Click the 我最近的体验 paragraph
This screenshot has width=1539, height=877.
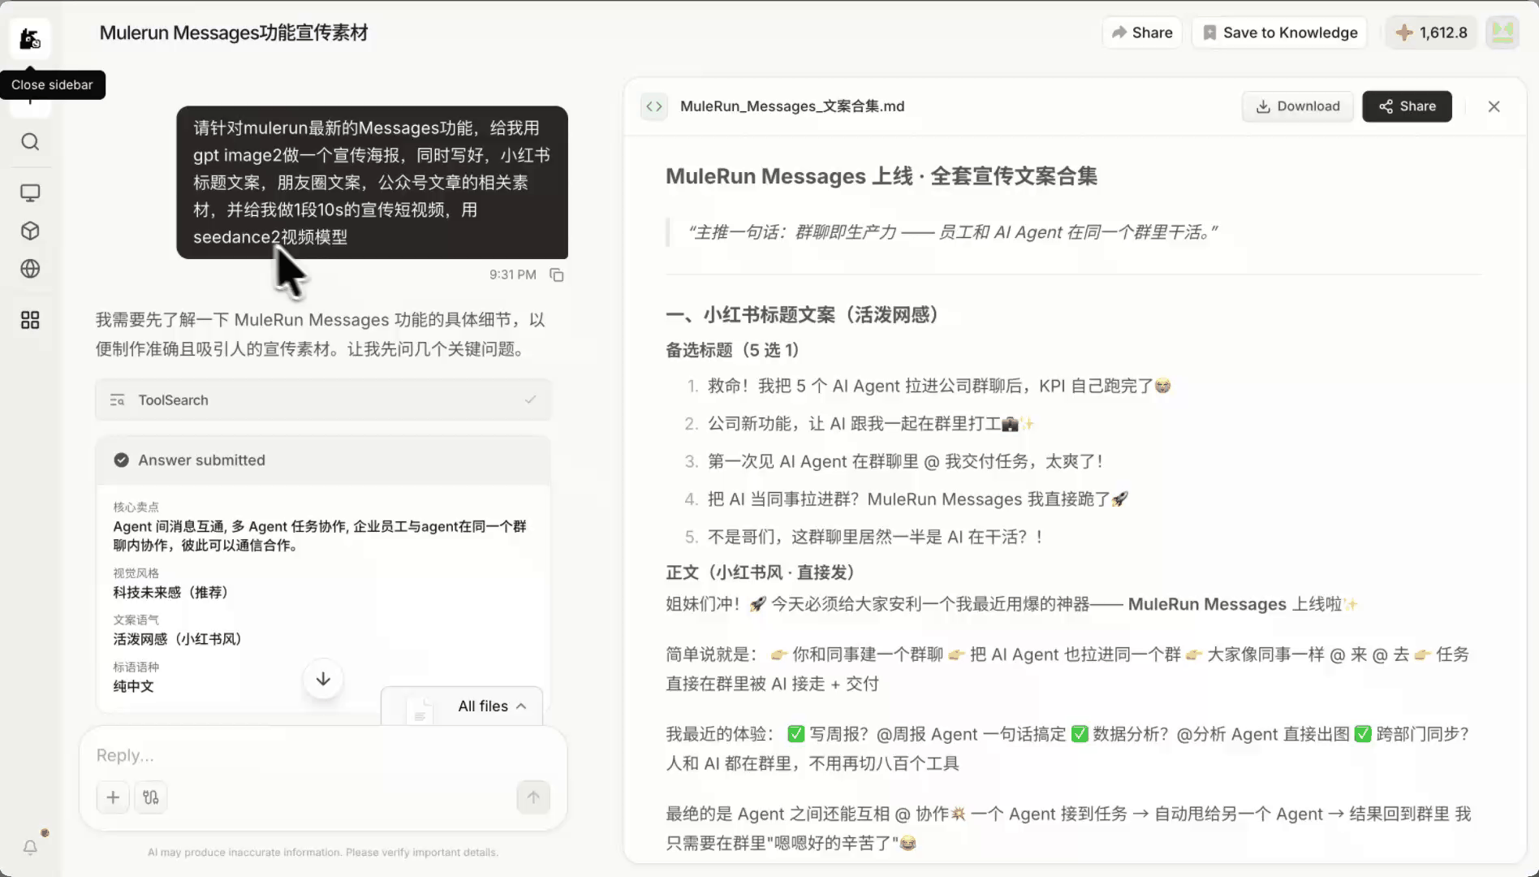point(1067,749)
